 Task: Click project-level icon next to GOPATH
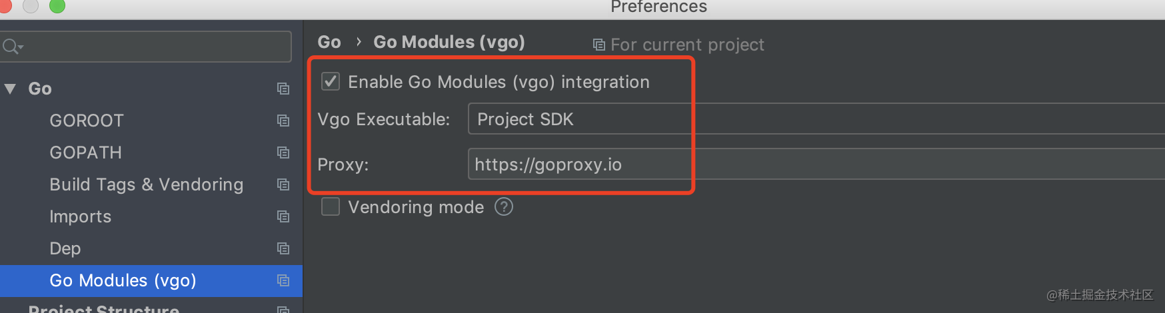click(283, 153)
